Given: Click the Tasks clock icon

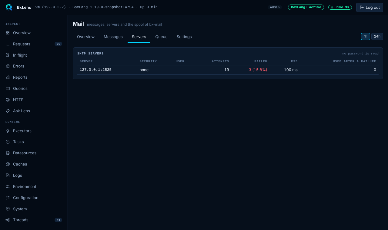Looking at the screenshot, I should pos(8,142).
